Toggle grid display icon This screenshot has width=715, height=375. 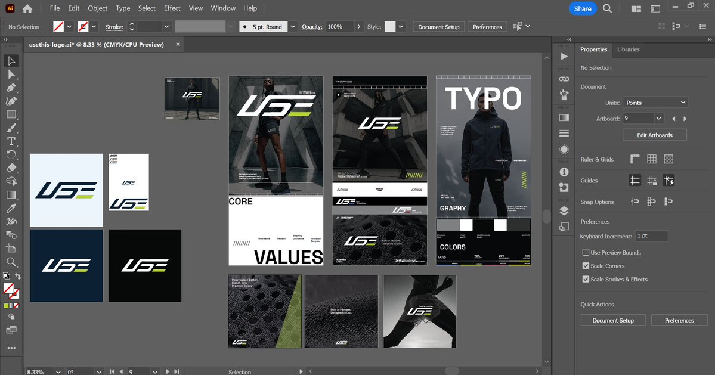(x=652, y=159)
